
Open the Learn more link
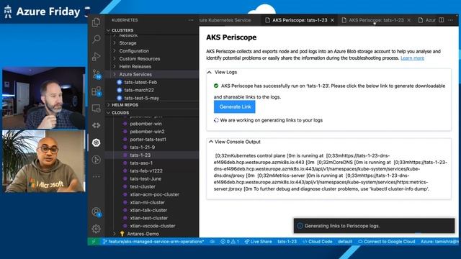[412, 58]
